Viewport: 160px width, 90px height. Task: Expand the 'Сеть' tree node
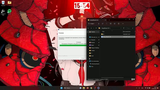[88, 66]
